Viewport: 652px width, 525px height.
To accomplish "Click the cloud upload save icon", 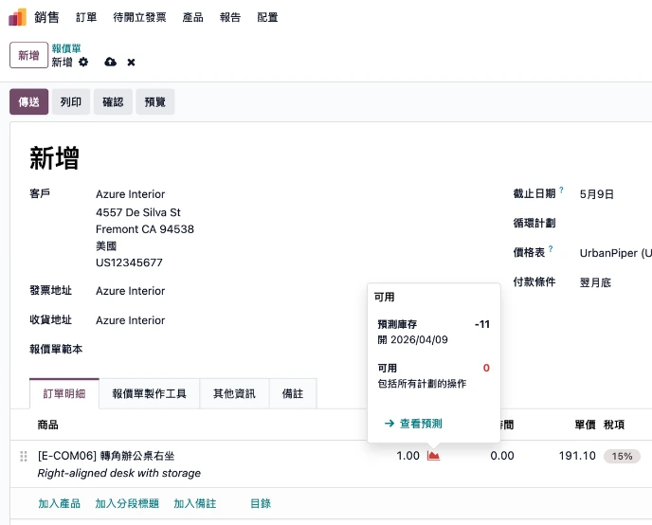I will 110,62.
